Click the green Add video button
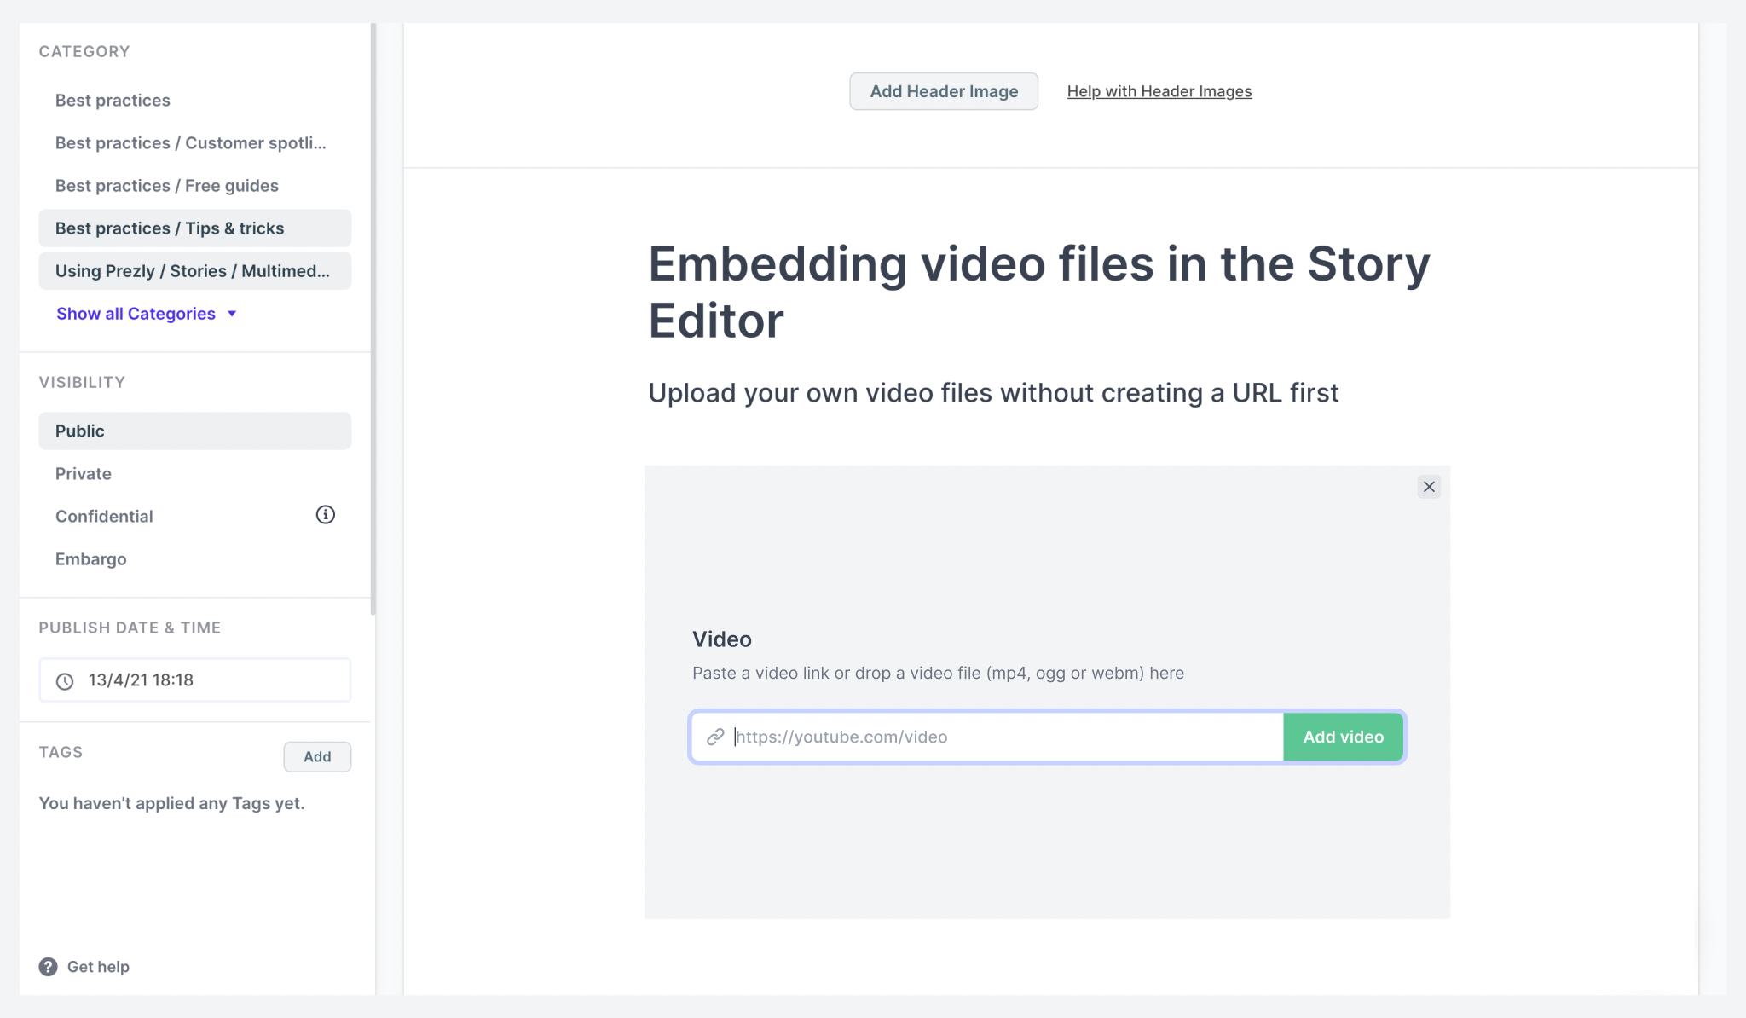 click(x=1343, y=737)
